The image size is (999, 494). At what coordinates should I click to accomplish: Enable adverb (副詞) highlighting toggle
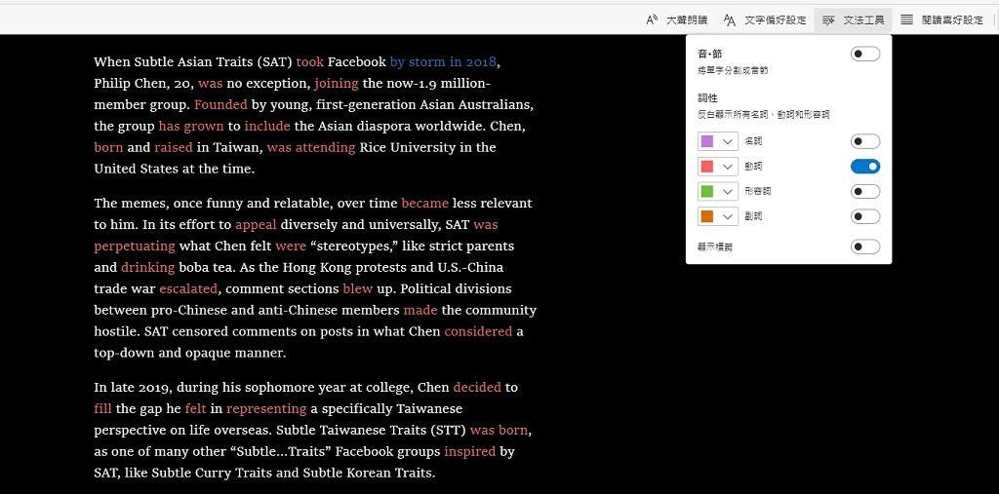pos(865,216)
